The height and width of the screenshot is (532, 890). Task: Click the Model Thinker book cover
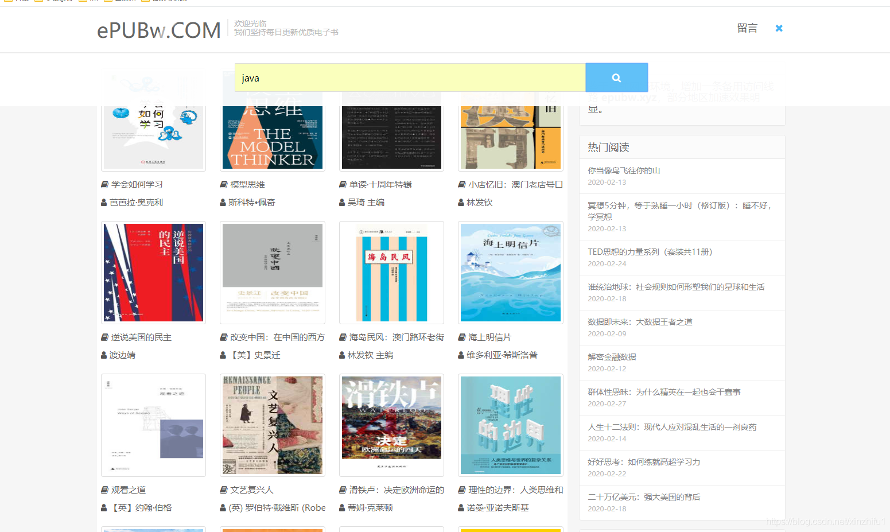(x=273, y=137)
